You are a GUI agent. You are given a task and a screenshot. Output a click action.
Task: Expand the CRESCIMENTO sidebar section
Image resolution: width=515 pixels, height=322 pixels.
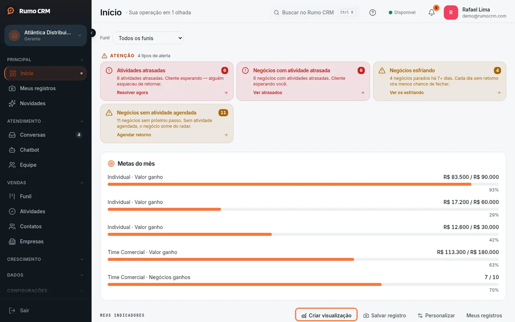(x=45, y=259)
